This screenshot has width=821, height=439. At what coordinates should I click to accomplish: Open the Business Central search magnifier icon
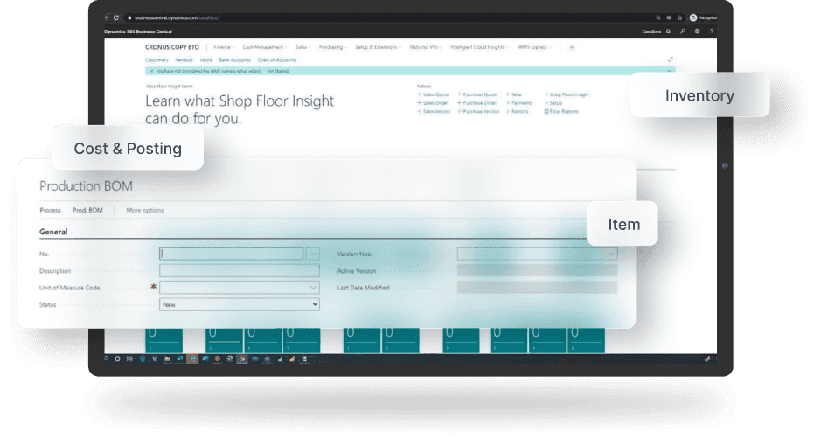coord(683,31)
